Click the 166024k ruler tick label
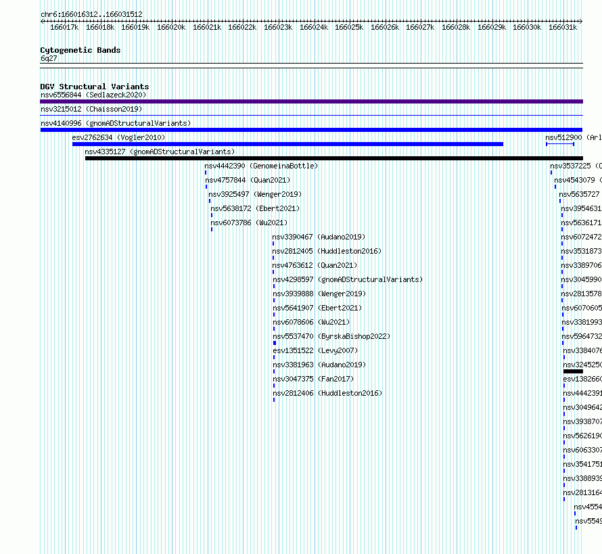602x554 pixels. point(314,27)
